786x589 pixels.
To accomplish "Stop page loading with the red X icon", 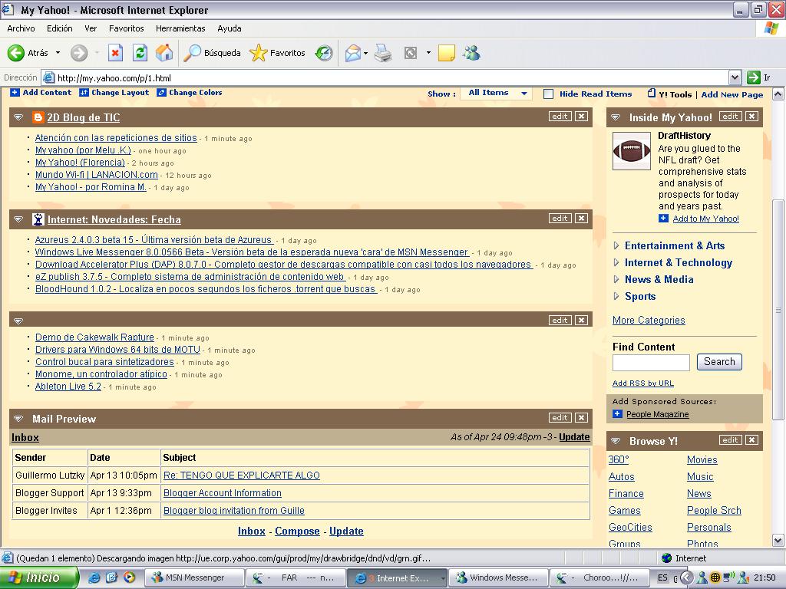I will click(x=115, y=53).
